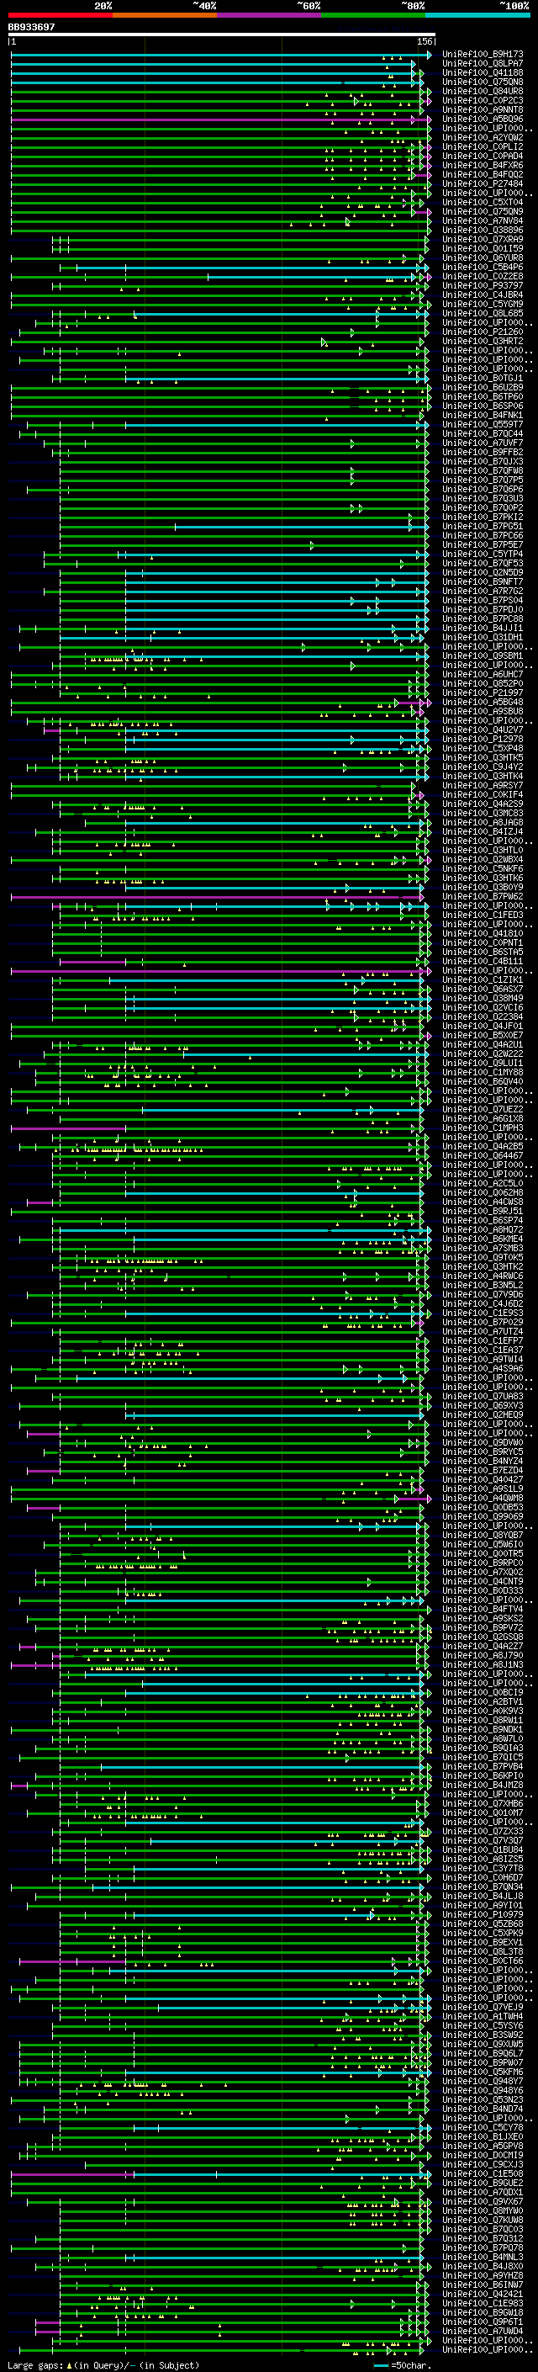Click the cyan ~100% identity legend color
Image resolution: width=538 pixels, height=2372 pixels.
click(477, 15)
